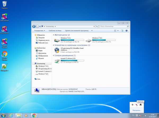Open the recent pages dropdown beside navigation arrows
The width and height of the screenshot is (159, 118).
point(40,27)
